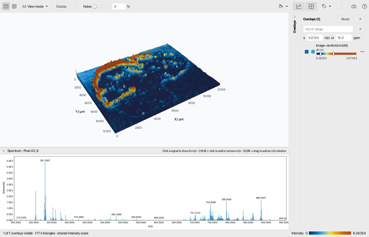The image size is (369, 237).
Task: Click the lower intensity range handle
Action: (x=321, y=54)
